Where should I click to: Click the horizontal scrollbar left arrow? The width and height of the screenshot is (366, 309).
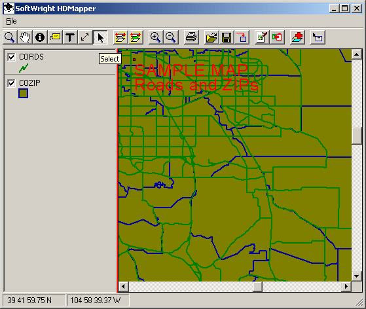click(x=124, y=286)
